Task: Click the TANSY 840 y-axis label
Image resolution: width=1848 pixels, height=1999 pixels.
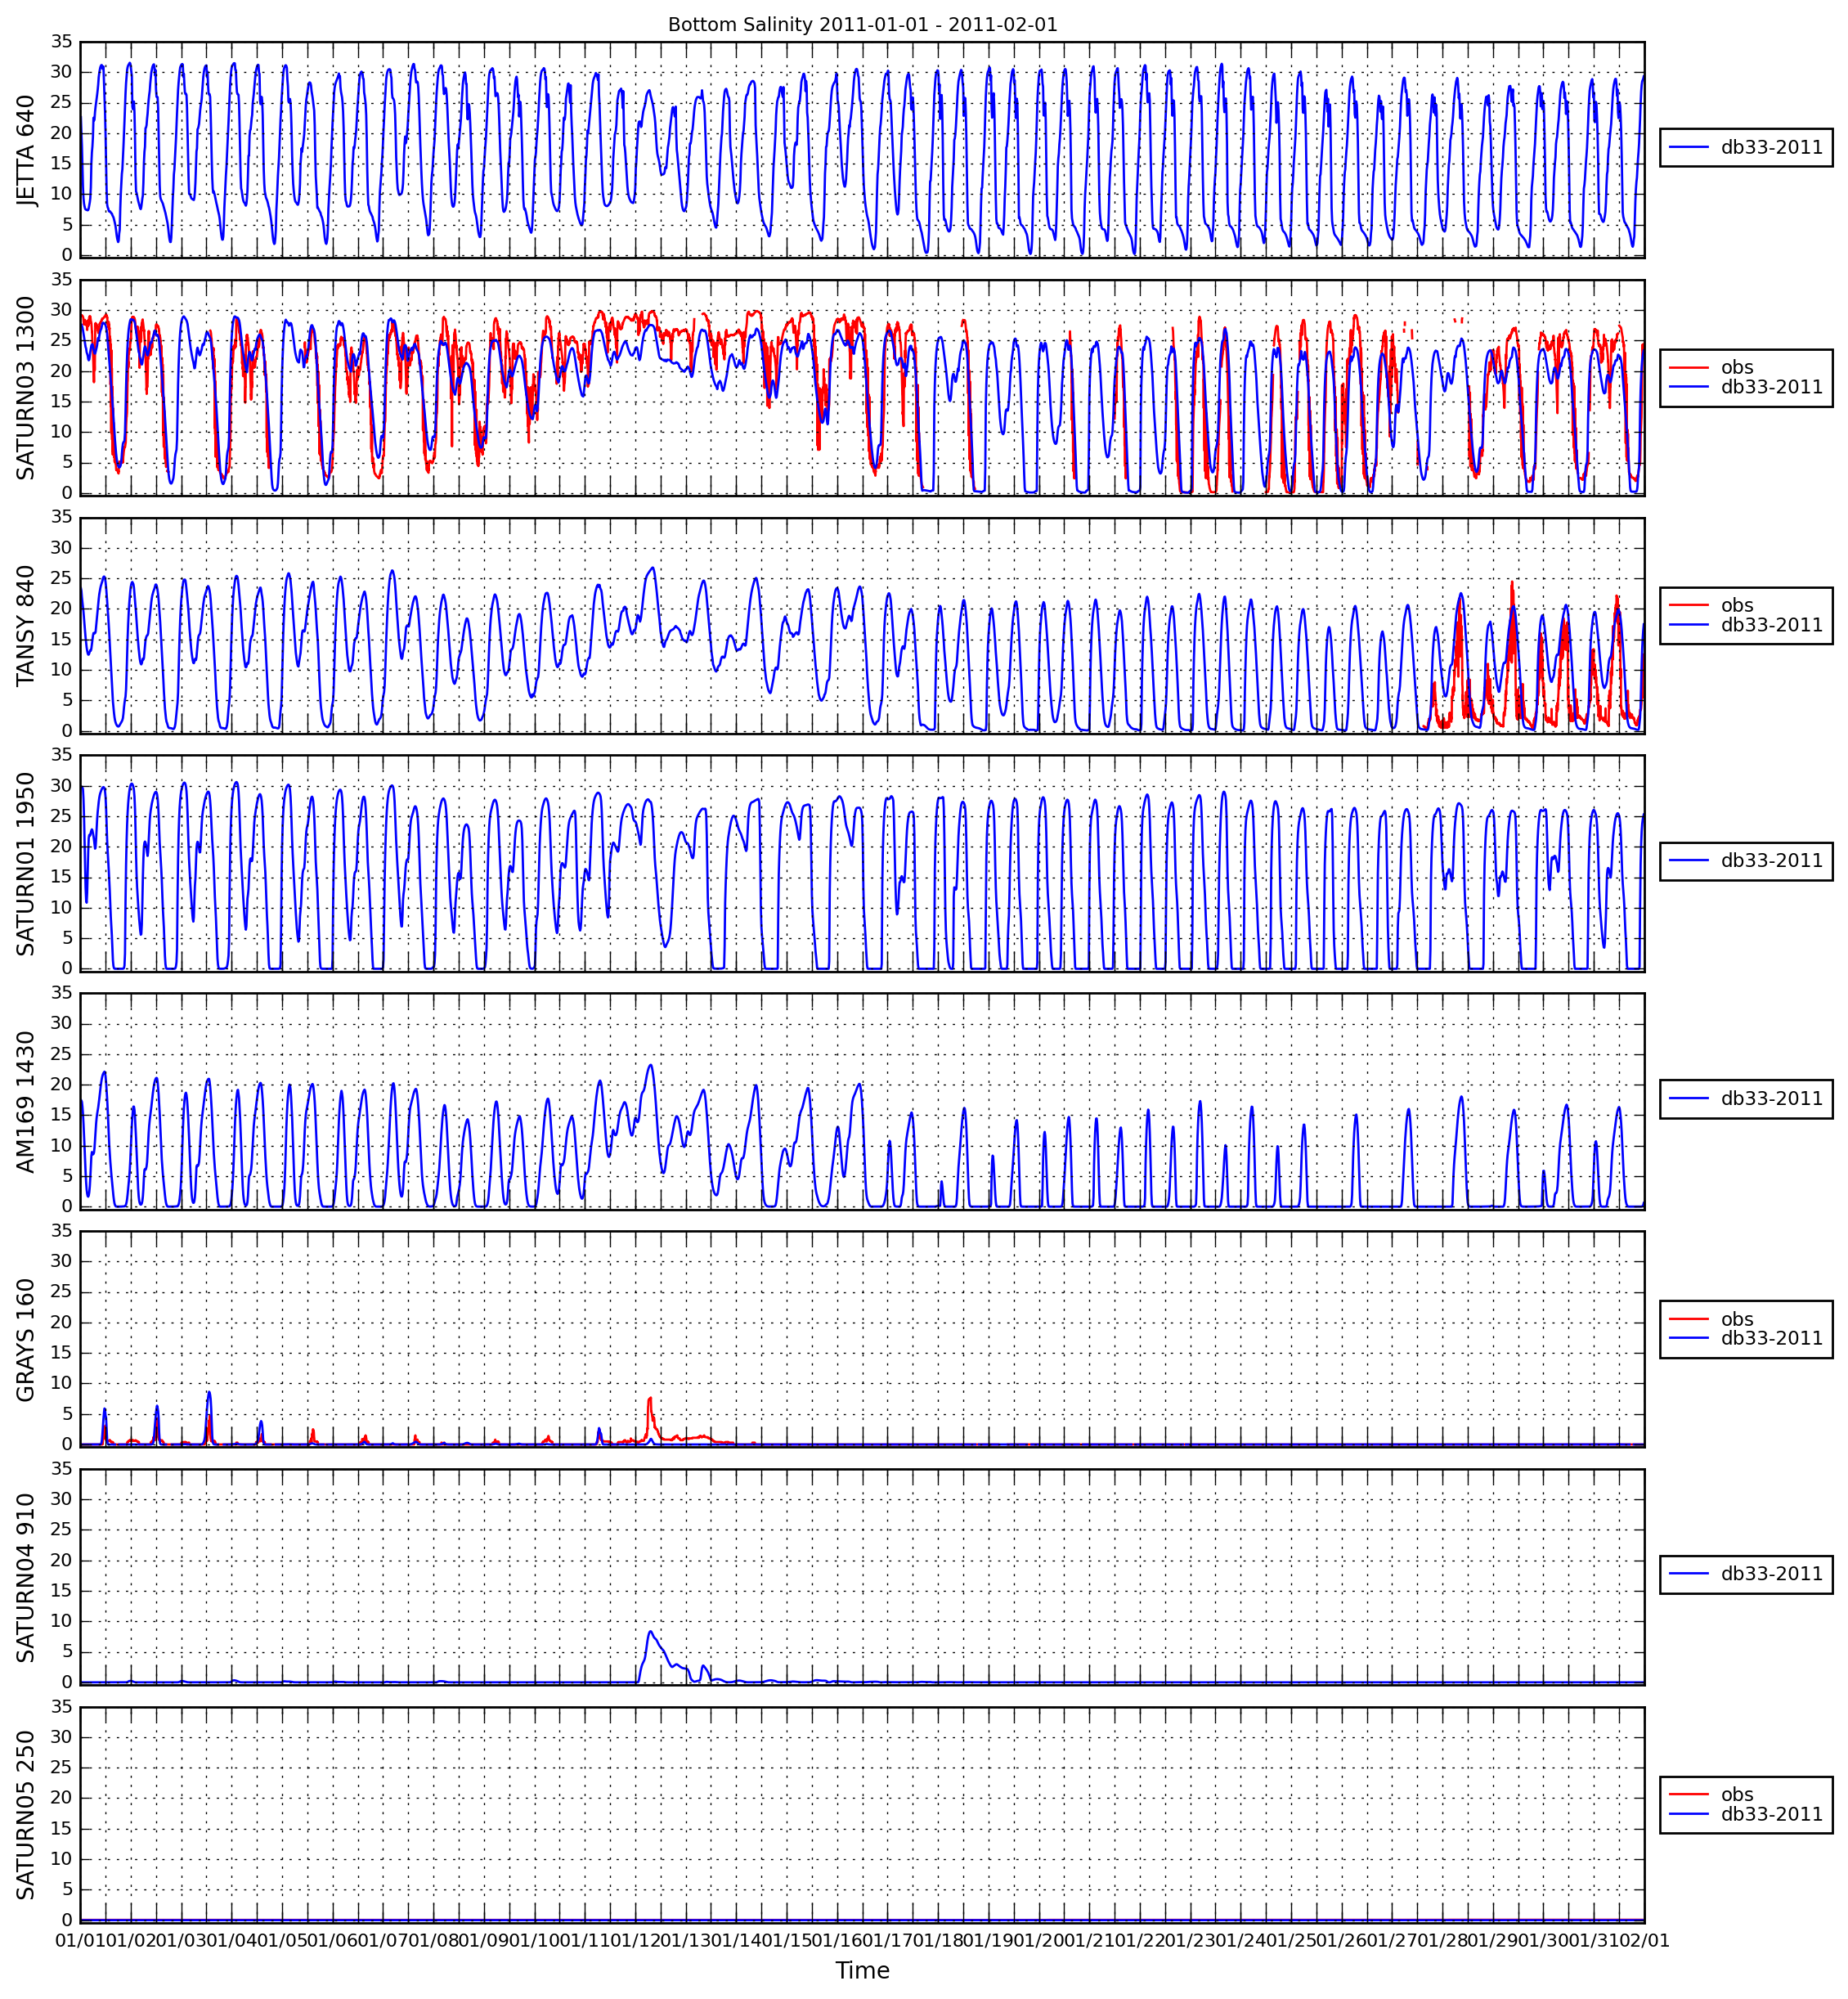Action: [x=26, y=626]
